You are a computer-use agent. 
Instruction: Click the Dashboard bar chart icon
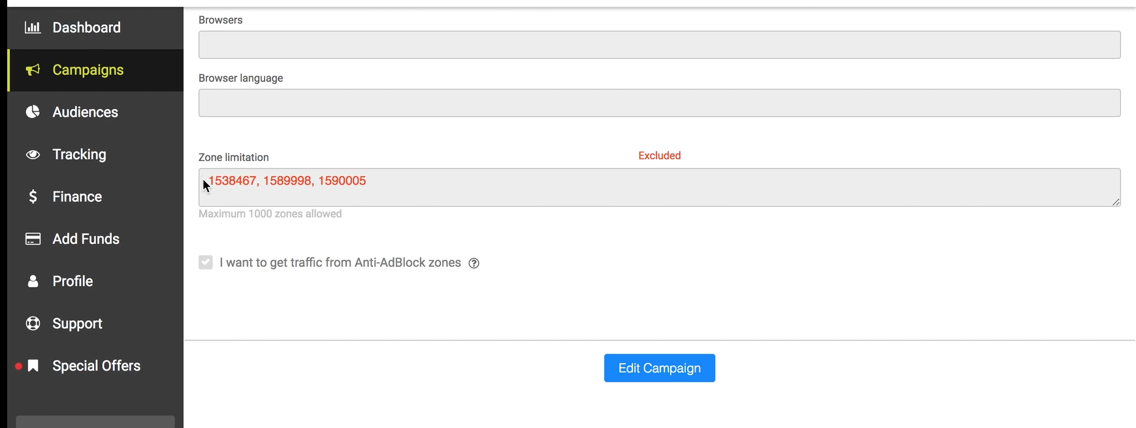pos(33,27)
